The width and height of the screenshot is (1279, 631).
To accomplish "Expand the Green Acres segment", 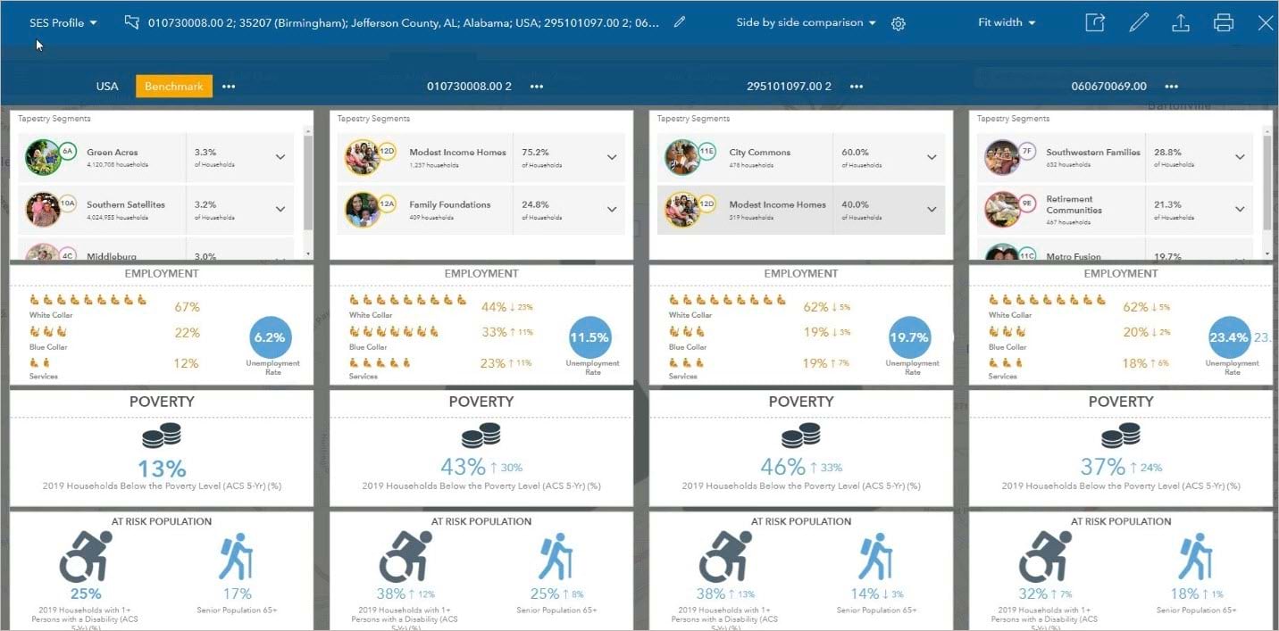I will coord(280,157).
